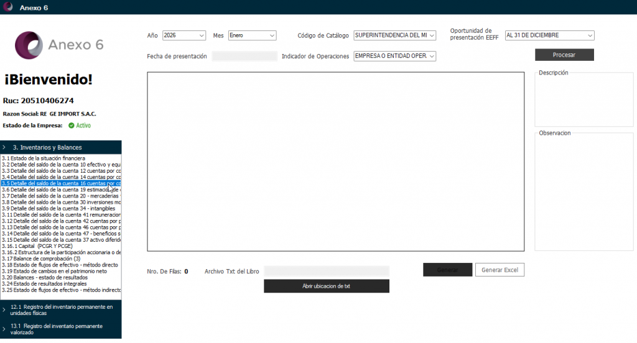Open the Mes dropdown showing Enero
This screenshot has width=637, height=343.
[253, 35]
